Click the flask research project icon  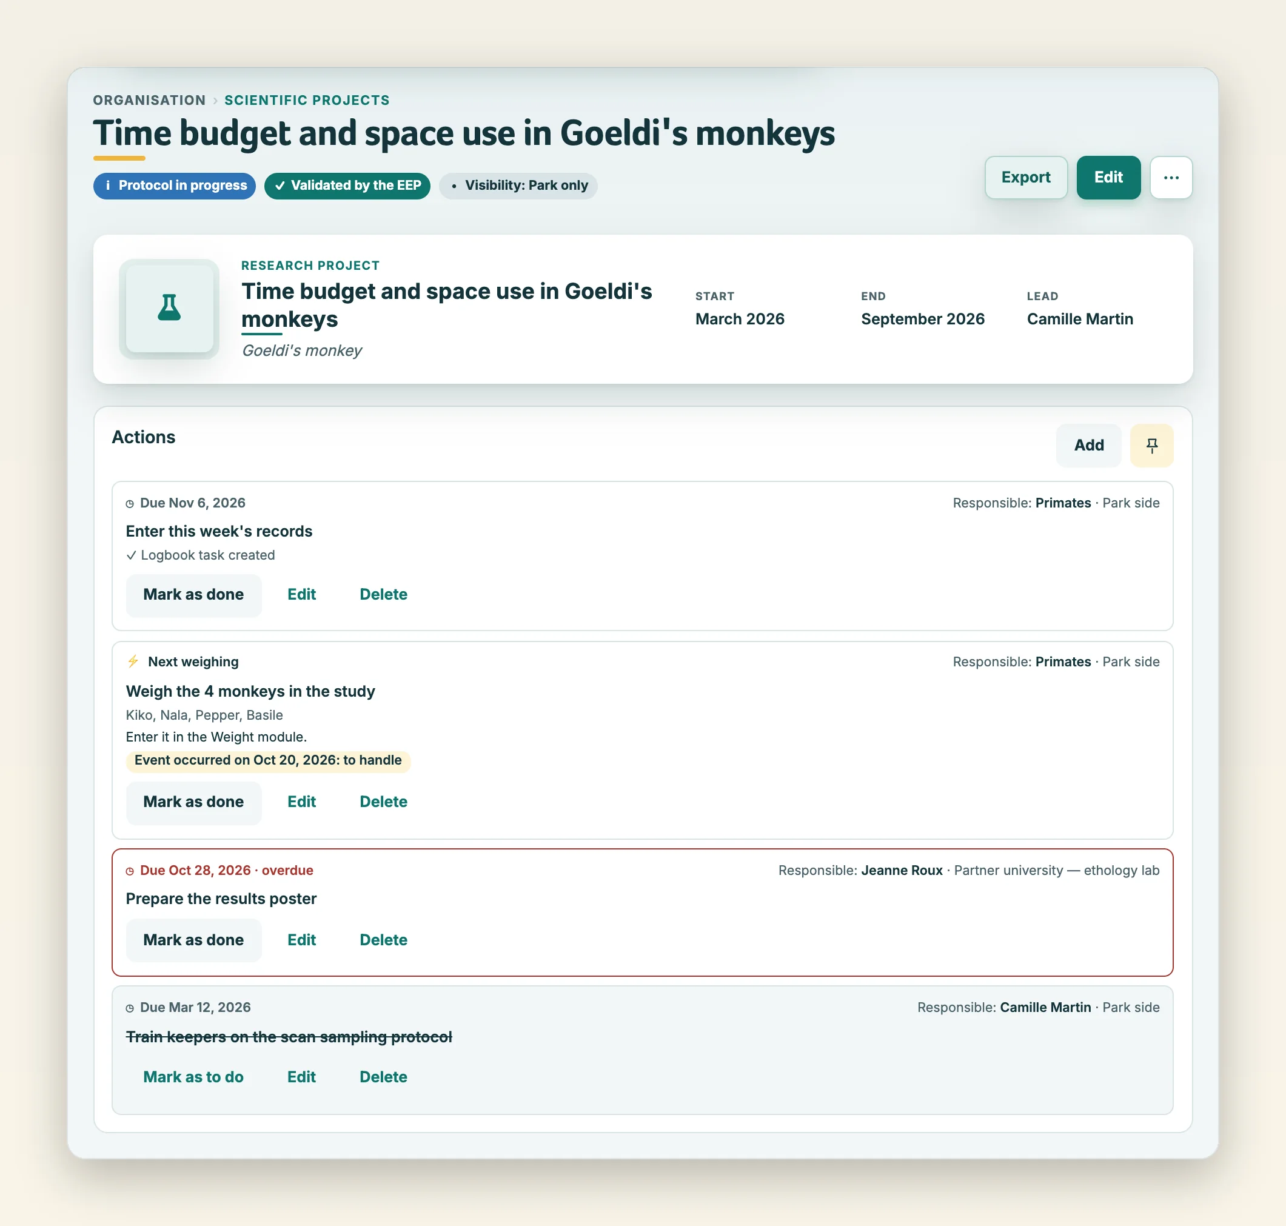pyautogui.click(x=169, y=309)
